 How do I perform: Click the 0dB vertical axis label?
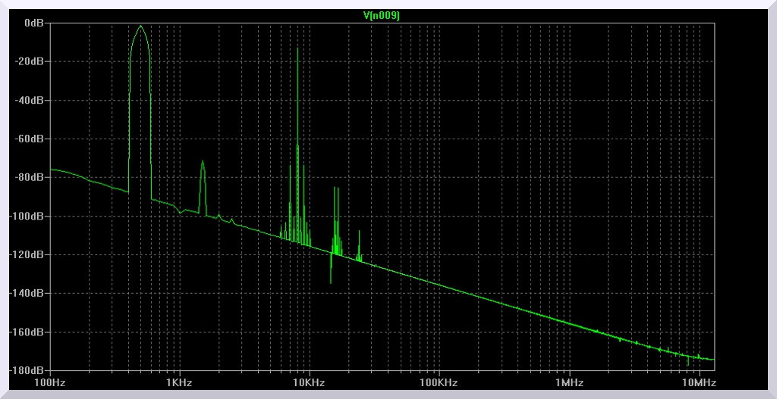(x=34, y=23)
